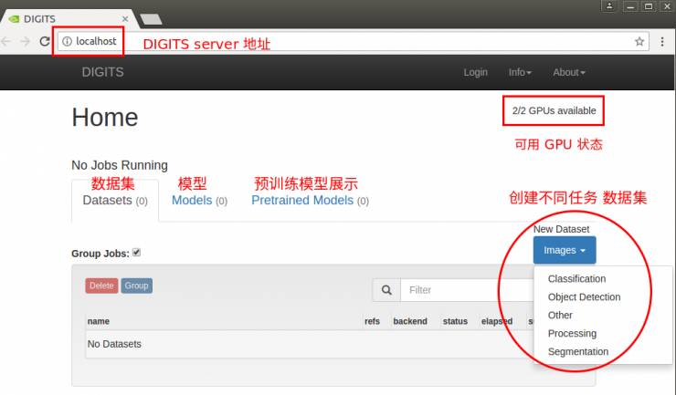The image size is (676, 395).
Task: Switch to the Models tab
Action: tap(199, 201)
